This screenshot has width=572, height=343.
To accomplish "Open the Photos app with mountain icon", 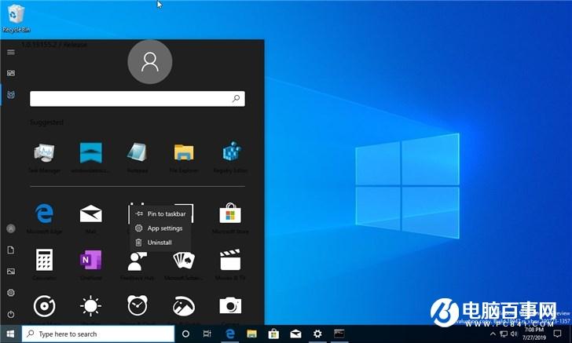I will pyautogui.click(x=184, y=307).
